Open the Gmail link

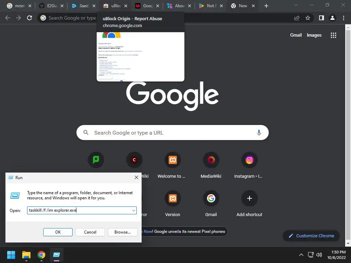(296, 35)
